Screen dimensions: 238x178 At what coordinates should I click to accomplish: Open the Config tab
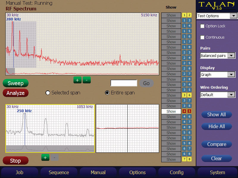176,172
